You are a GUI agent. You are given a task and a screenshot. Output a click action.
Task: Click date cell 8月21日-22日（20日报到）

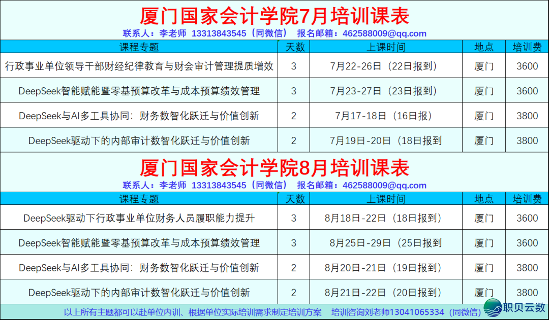coord(385,293)
